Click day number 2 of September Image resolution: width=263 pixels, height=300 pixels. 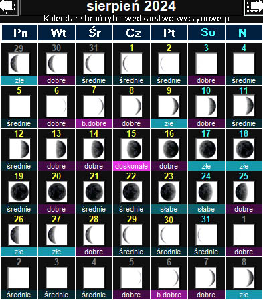point(19,262)
